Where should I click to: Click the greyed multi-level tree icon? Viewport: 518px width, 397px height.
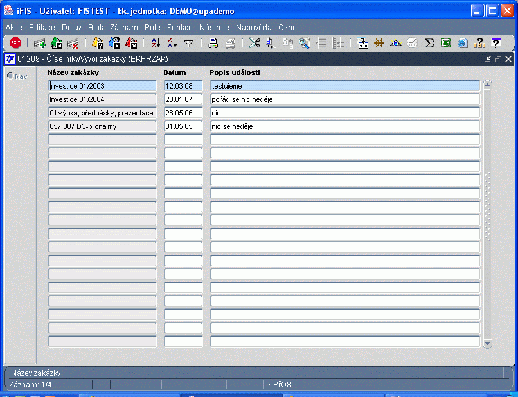click(338, 43)
